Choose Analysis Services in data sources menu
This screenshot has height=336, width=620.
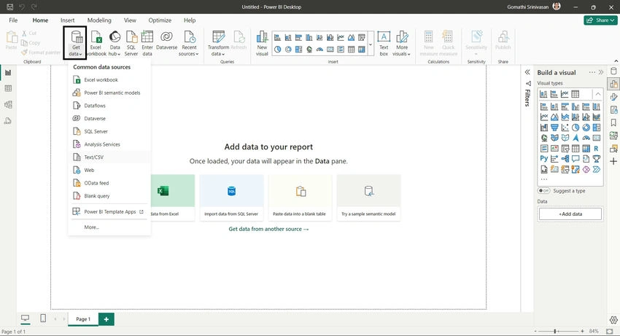tap(109, 144)
